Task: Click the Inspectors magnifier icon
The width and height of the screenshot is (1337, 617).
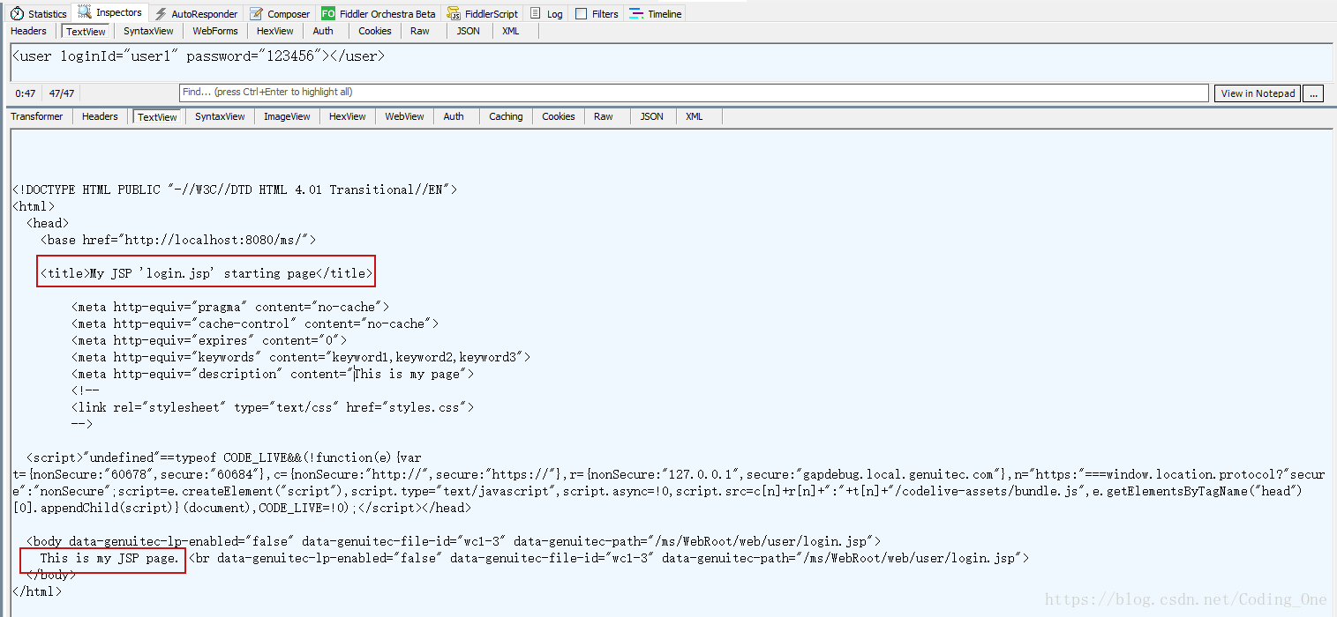Action: (85, 12)
